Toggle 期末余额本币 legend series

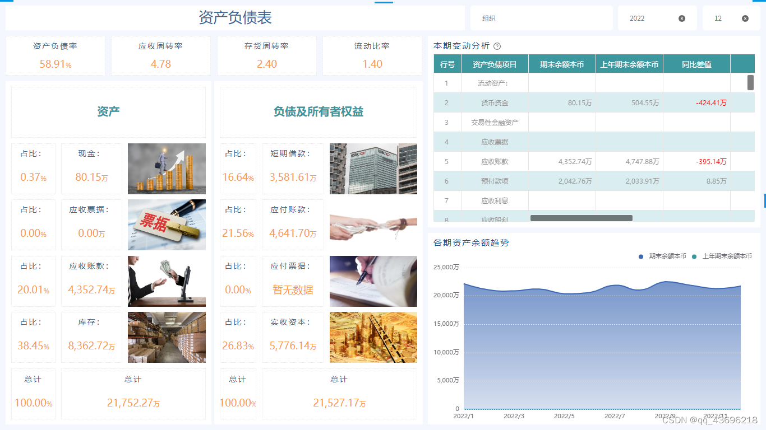662,256
